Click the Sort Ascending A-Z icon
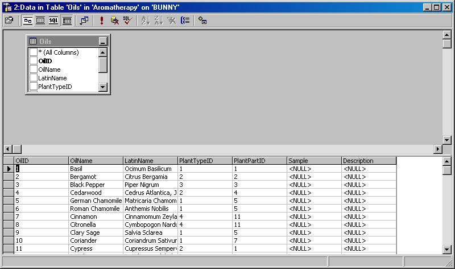Viewport: 455px width, 269px height. tap(145, 20)
